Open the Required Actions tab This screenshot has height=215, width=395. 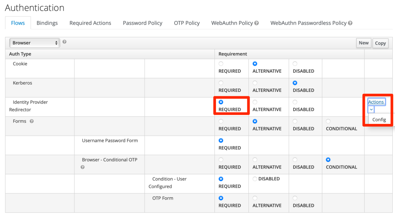tap(90, 23)
